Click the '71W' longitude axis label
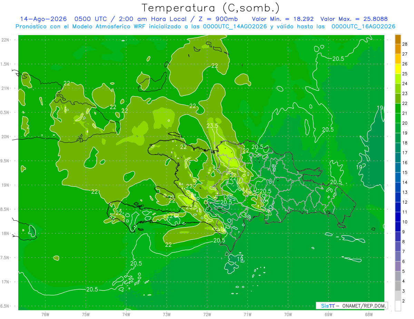The height and width of the screenshot is (319, 414). 247,314
